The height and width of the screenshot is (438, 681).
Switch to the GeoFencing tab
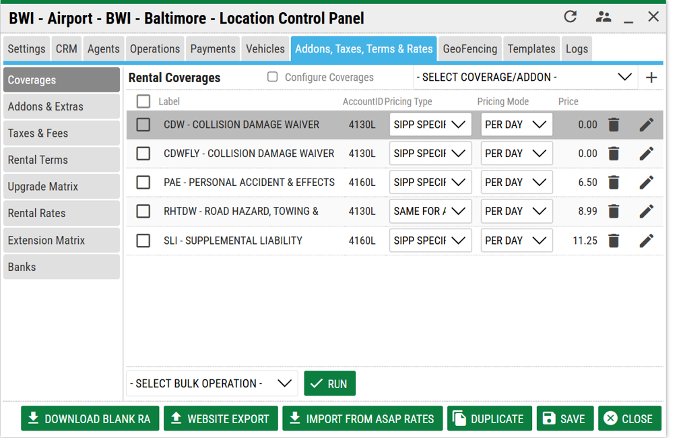pyautogui.click(x=469, y=49)
